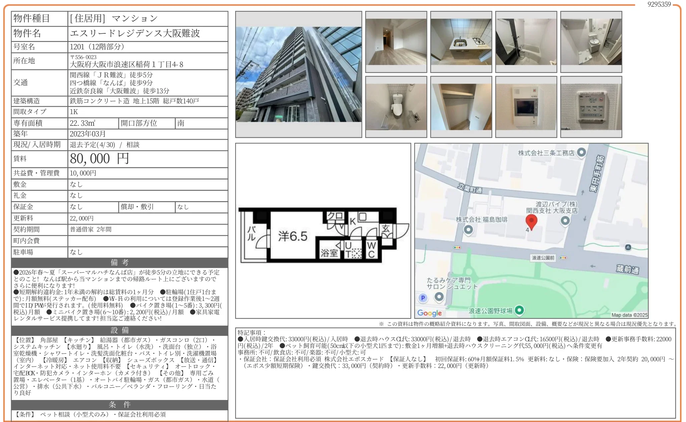Click the Map data ©2025 attribution
This screenshot has height=422, width=686.
pos(629,315)
